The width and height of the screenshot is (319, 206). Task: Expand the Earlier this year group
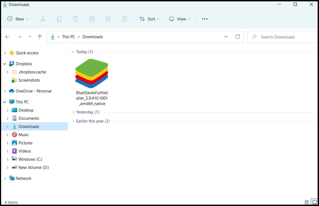tap(73, 121)
